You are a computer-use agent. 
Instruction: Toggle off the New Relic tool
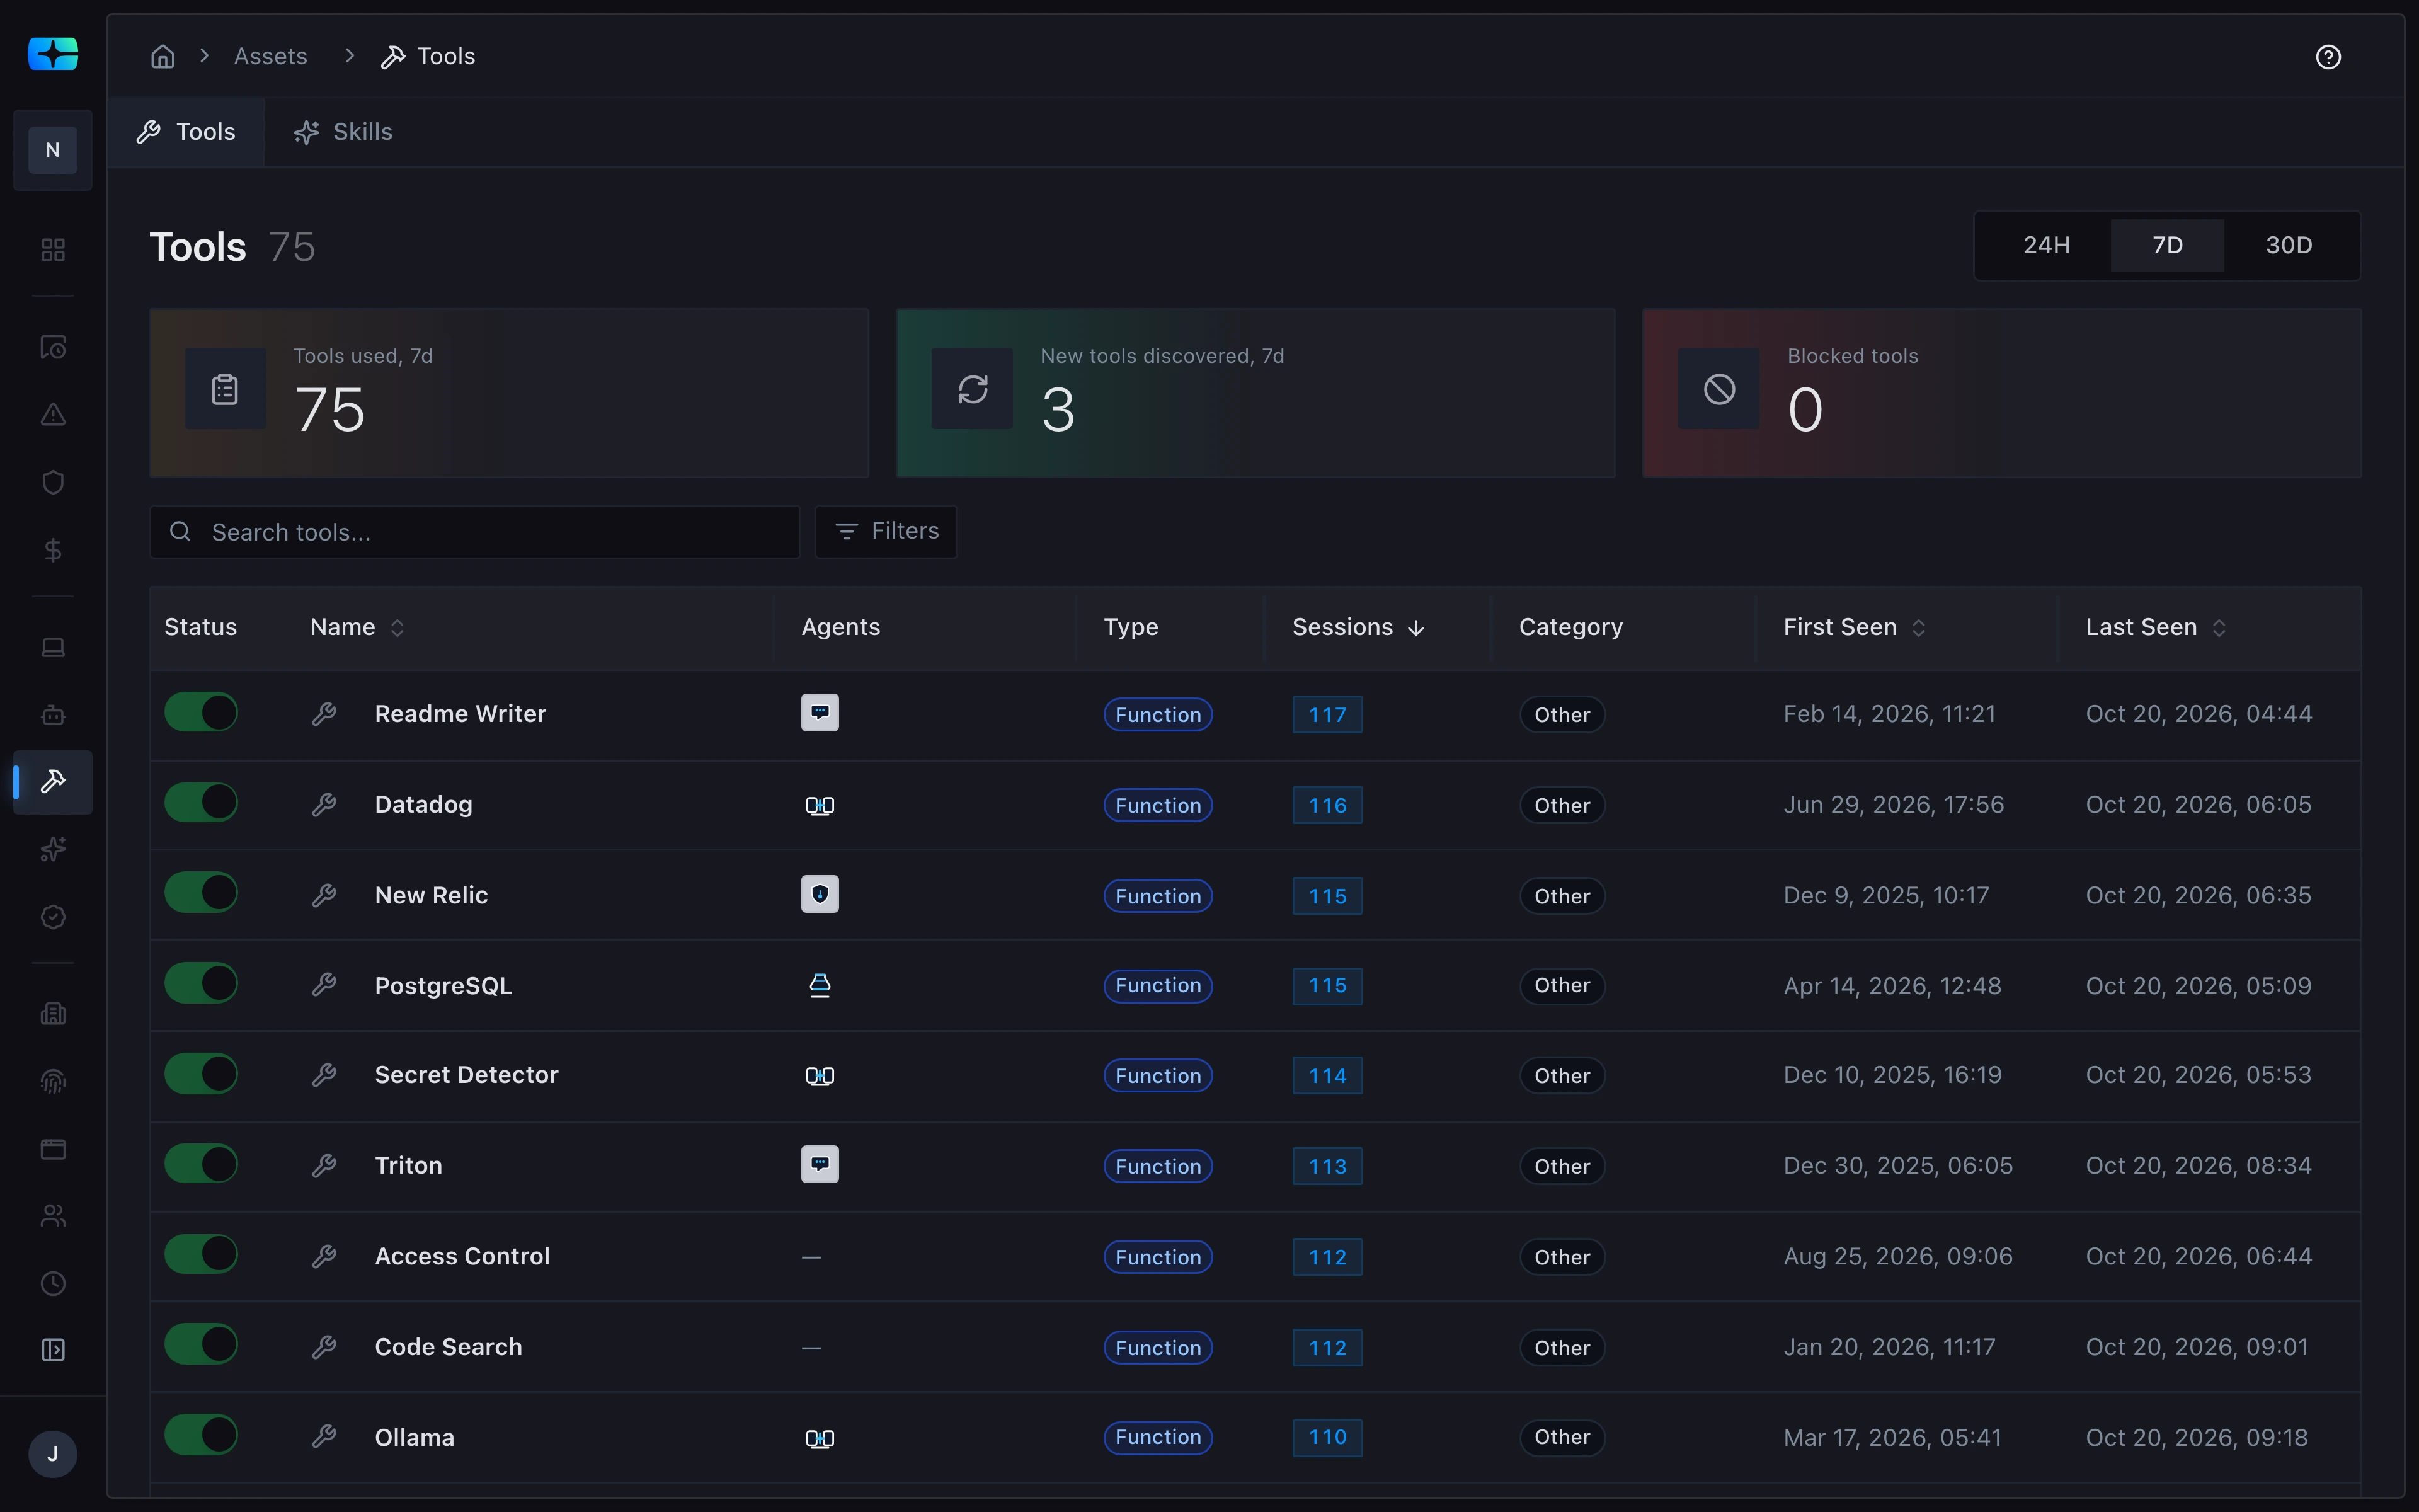point(201,893)
